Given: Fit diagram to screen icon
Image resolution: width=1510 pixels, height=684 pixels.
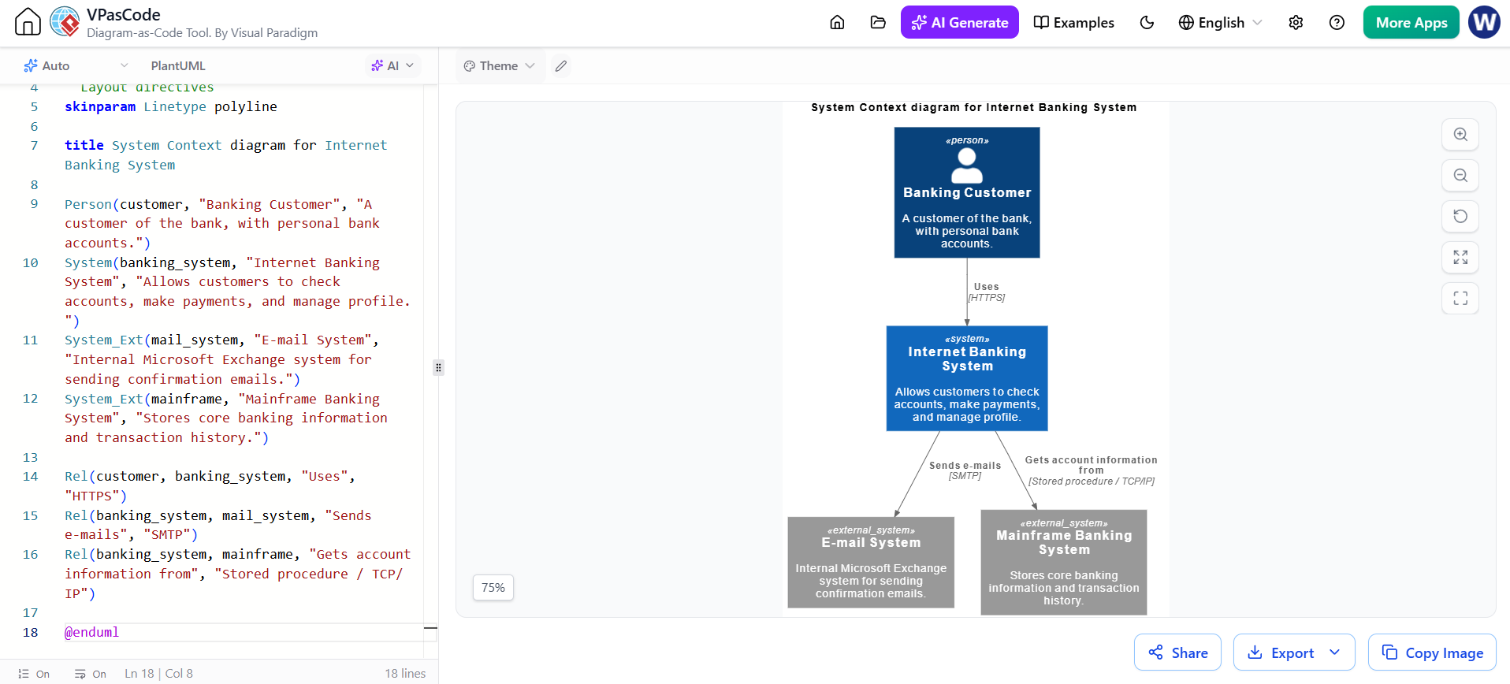Looking at the screenshot, I should [x=1460, y=257].
